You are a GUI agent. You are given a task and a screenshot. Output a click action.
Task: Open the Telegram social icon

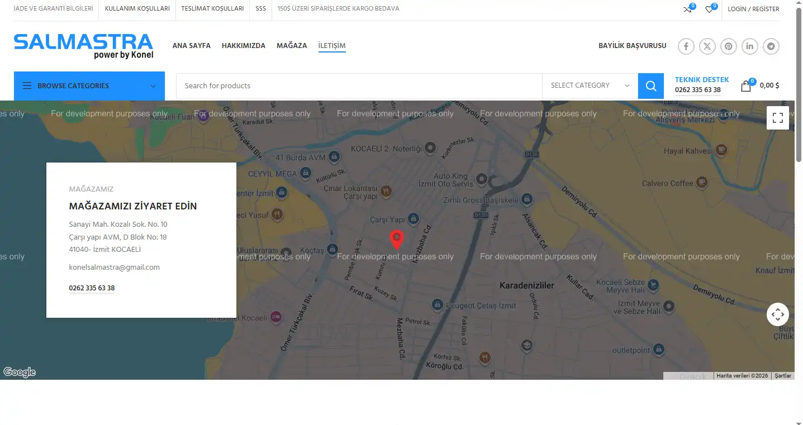pos(771,46)
